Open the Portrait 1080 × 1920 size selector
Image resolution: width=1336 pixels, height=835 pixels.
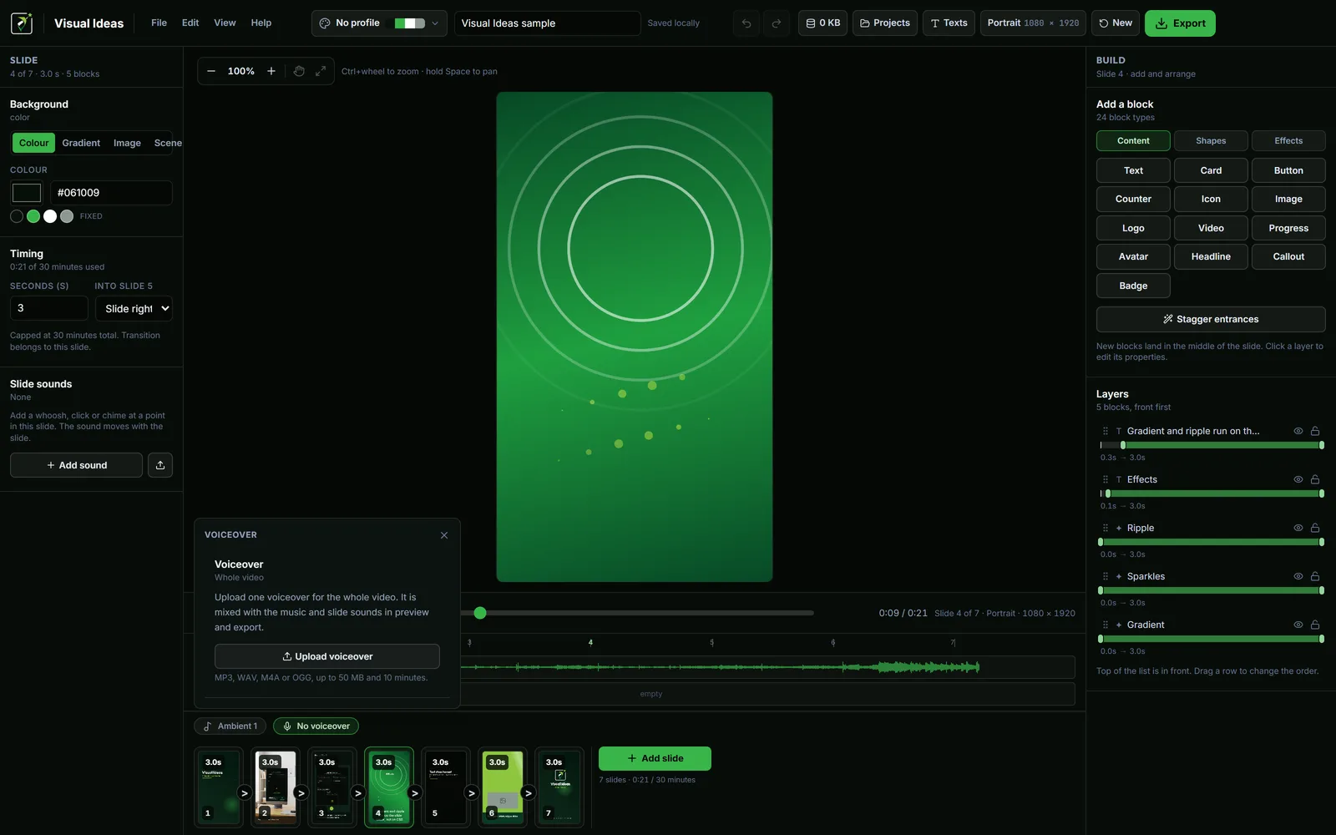point(1033,23)
